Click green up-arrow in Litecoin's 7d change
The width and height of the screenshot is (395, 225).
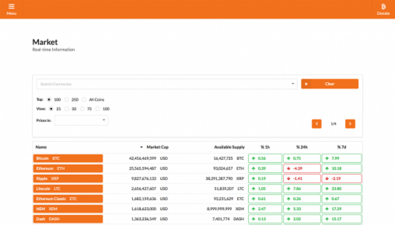tap(327, 189)
